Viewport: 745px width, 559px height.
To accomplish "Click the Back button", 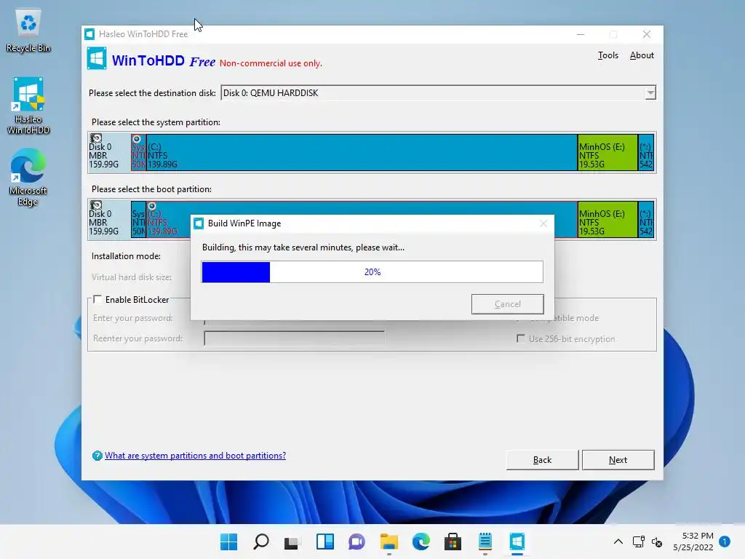I will point(542,460).
